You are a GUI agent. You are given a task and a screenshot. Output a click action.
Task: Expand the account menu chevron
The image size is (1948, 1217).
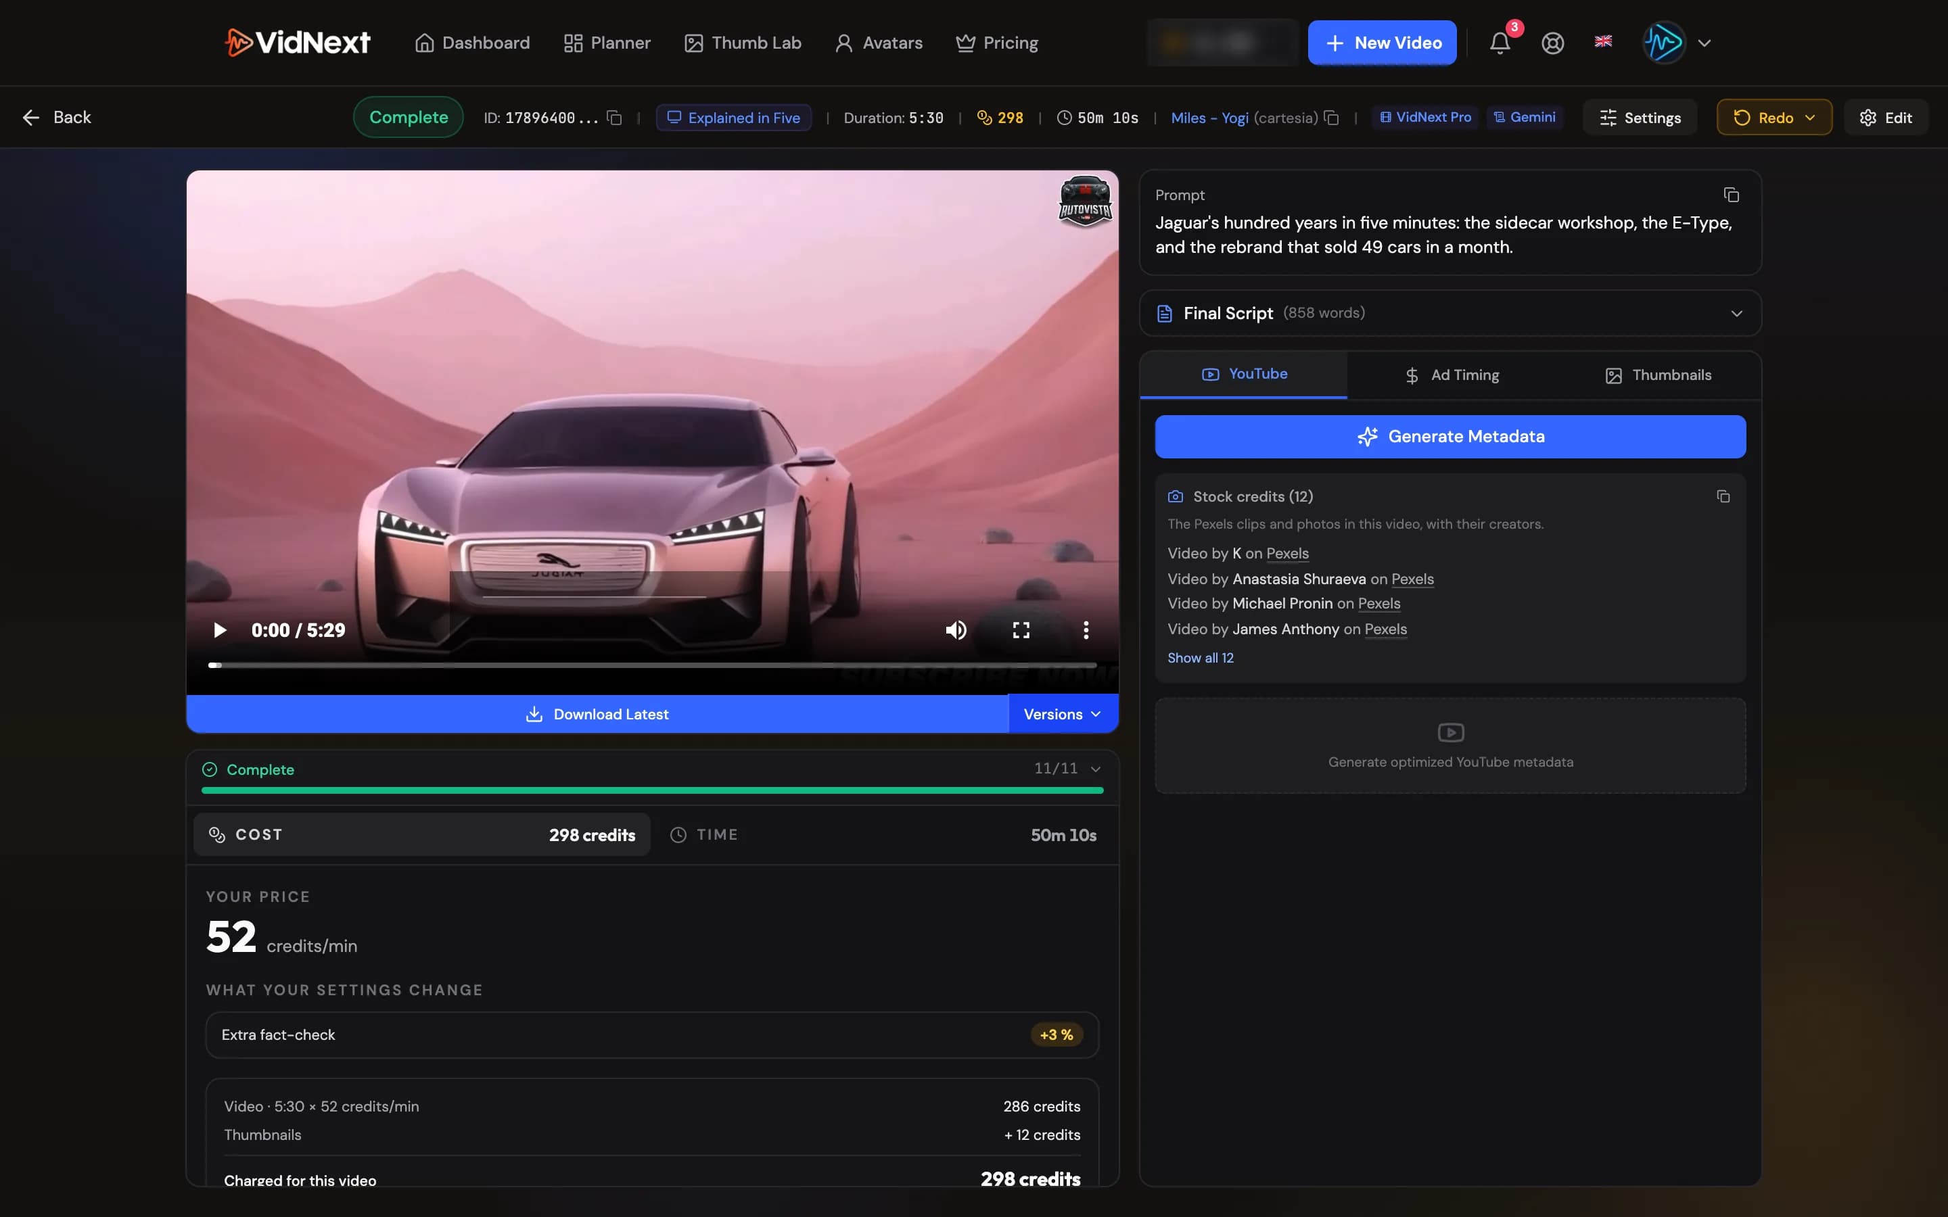pyautogui.click(x=1704, y=43)
